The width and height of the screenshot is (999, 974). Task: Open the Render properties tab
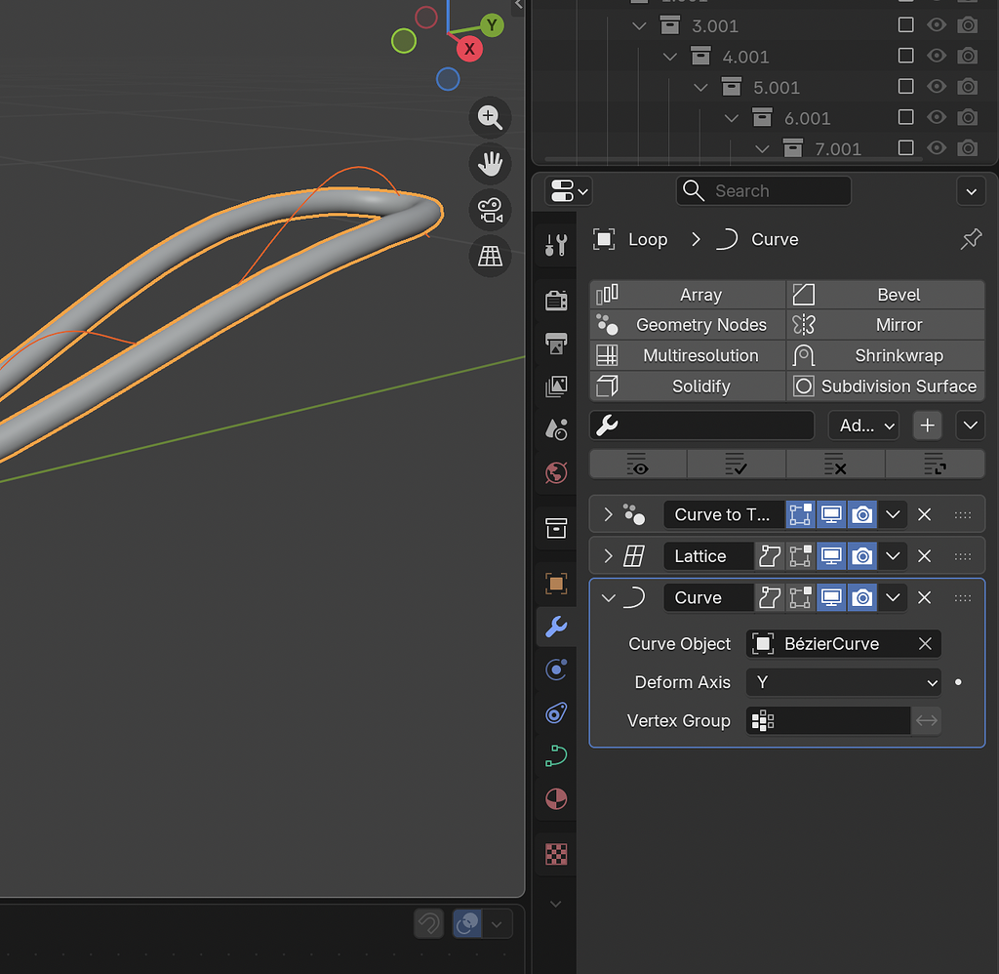click(x=556, y=301)
